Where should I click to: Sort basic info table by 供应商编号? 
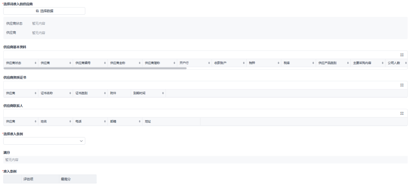click(x=105, y=63)
